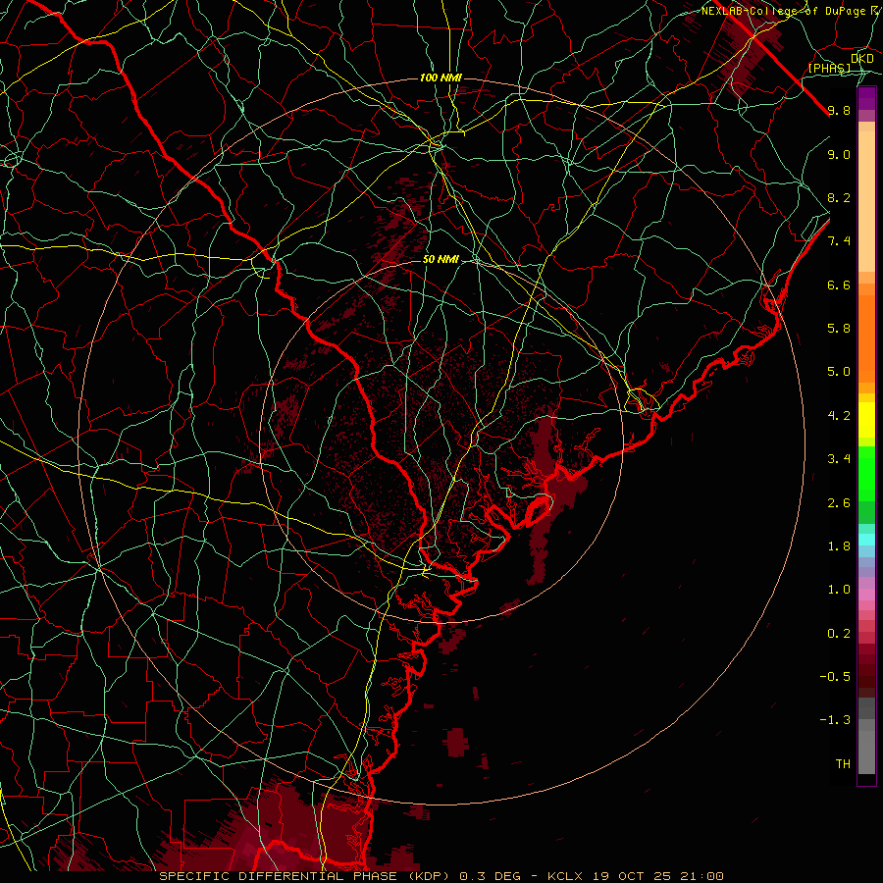
Task: Pick the orange swatch on the color scale
Action: [866, 338]
